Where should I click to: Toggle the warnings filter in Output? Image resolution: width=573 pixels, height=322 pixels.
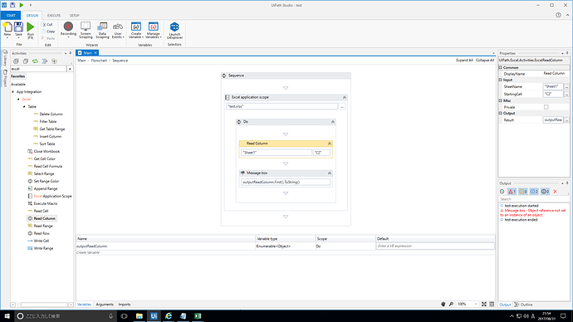[x=523, y=192]
